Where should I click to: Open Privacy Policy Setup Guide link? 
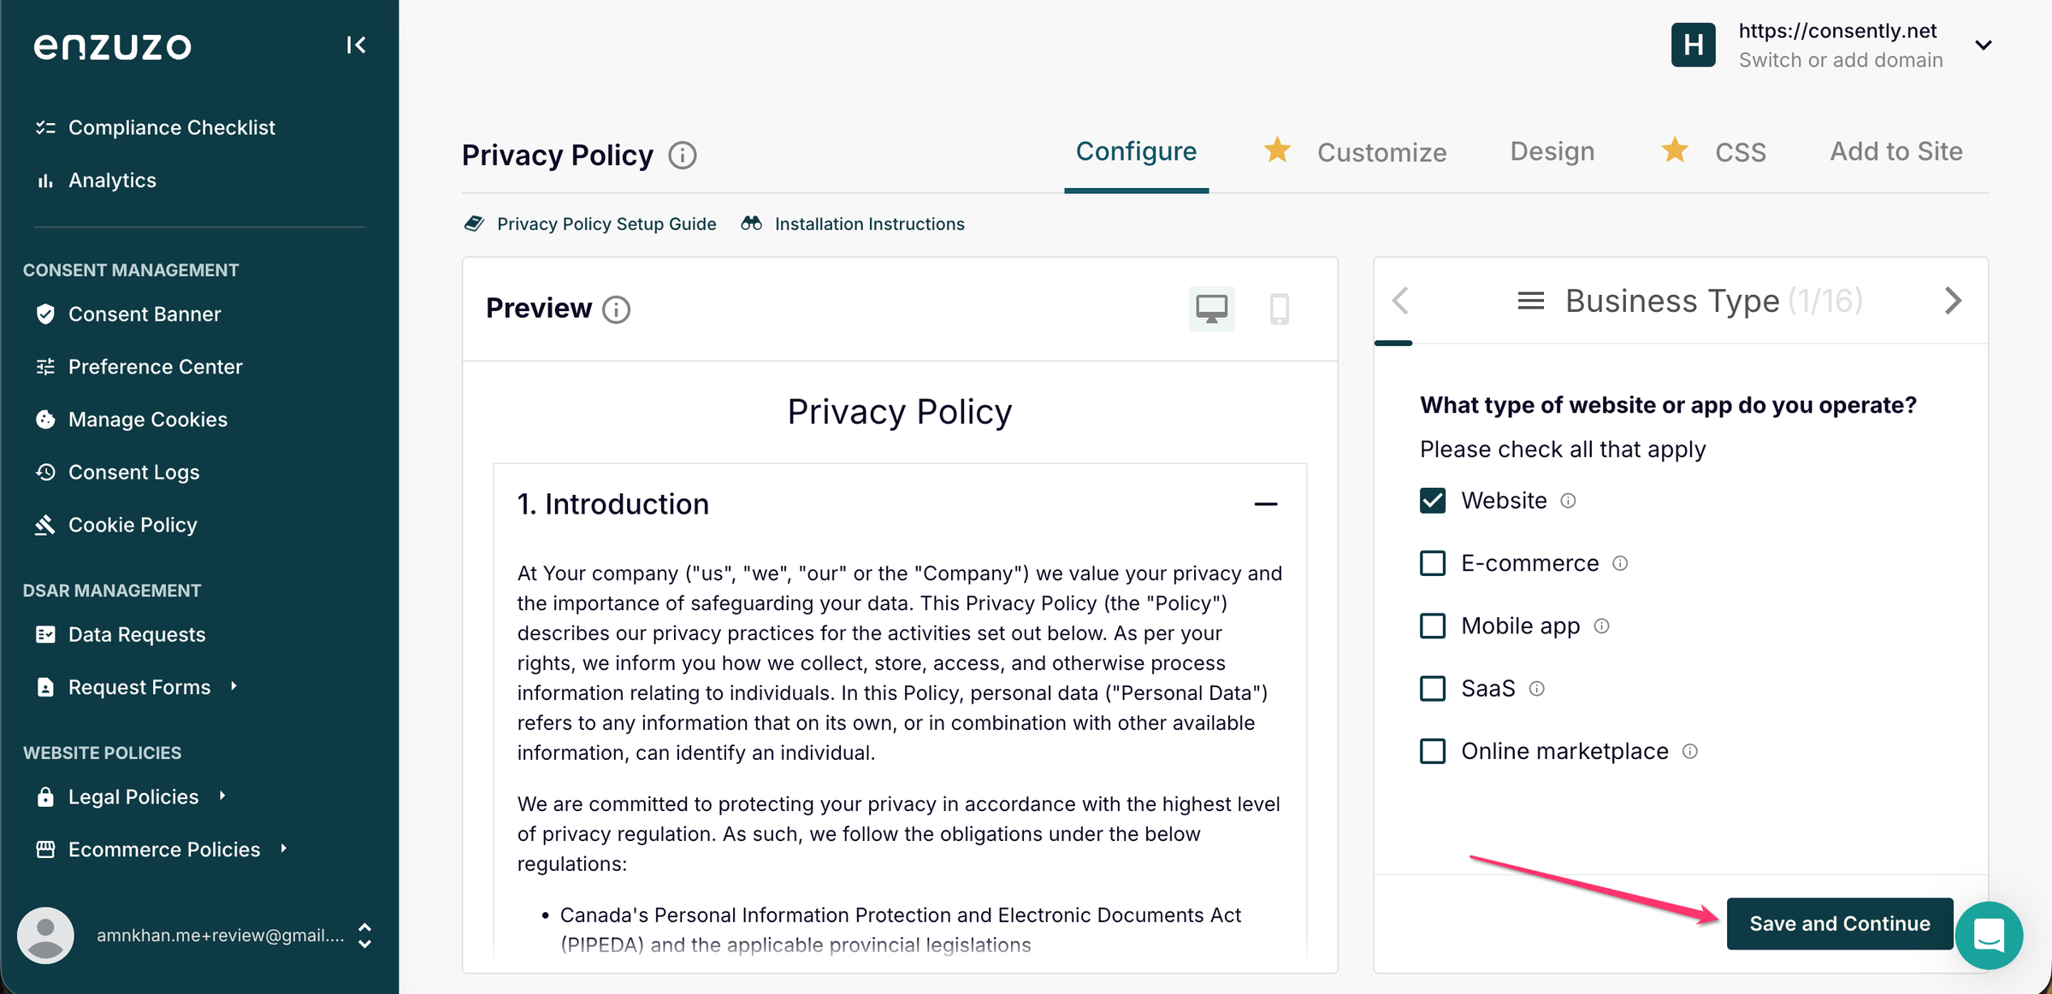[606, 224]
